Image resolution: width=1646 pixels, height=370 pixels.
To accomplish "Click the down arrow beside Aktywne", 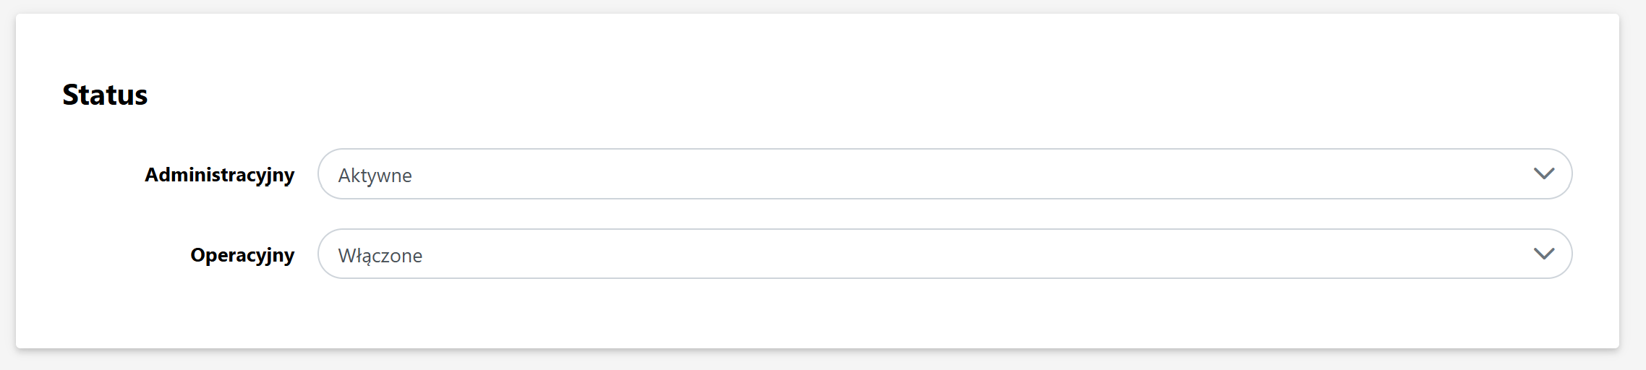I will (1543, 174).
